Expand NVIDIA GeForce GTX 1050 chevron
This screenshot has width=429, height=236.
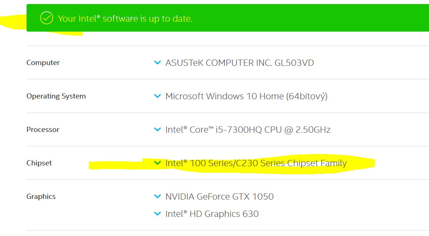[158, 197]
